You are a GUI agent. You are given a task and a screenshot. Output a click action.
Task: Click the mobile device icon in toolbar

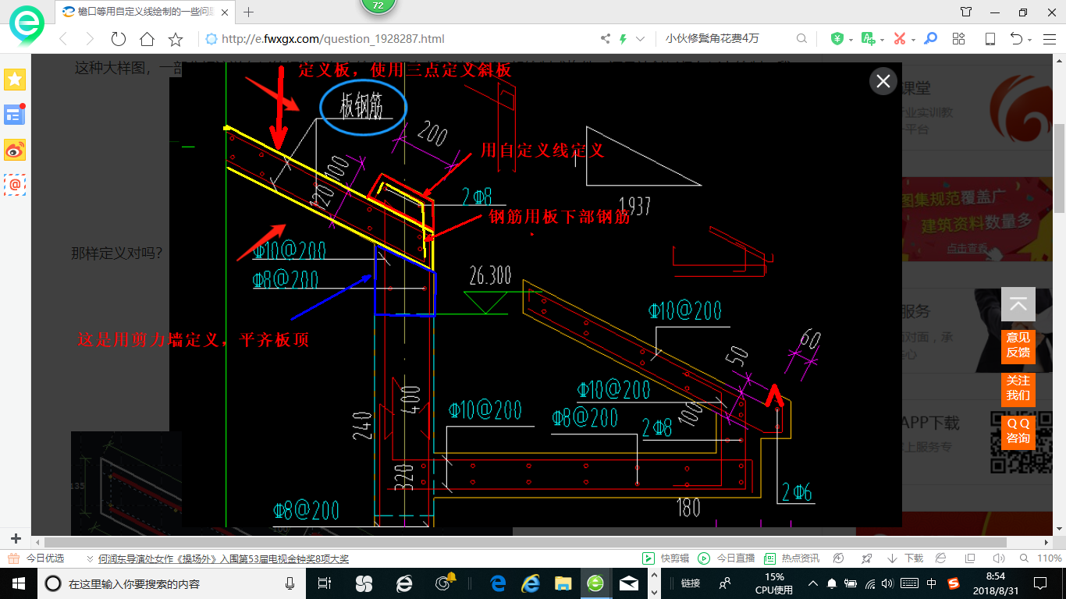point(990,39)
